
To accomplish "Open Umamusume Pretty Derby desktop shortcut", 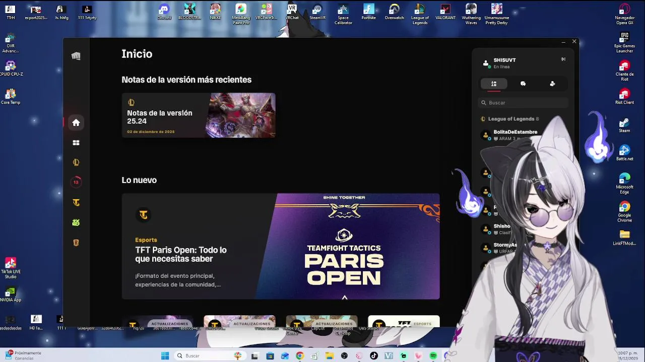I will coord(496,14).
